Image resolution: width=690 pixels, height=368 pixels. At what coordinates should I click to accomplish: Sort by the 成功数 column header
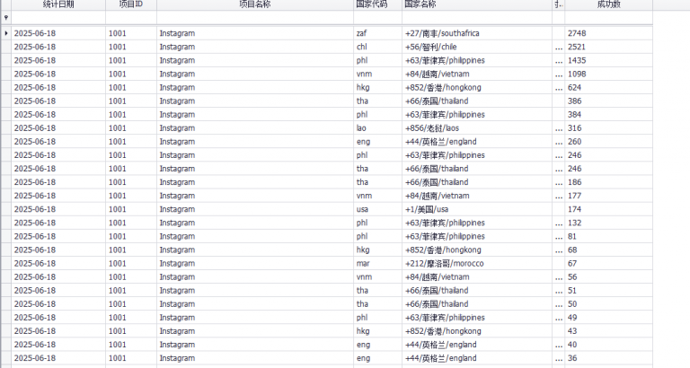(609, 4)
